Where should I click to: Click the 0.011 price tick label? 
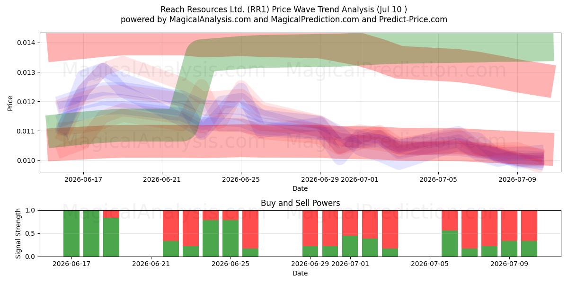tap(27, 131)
